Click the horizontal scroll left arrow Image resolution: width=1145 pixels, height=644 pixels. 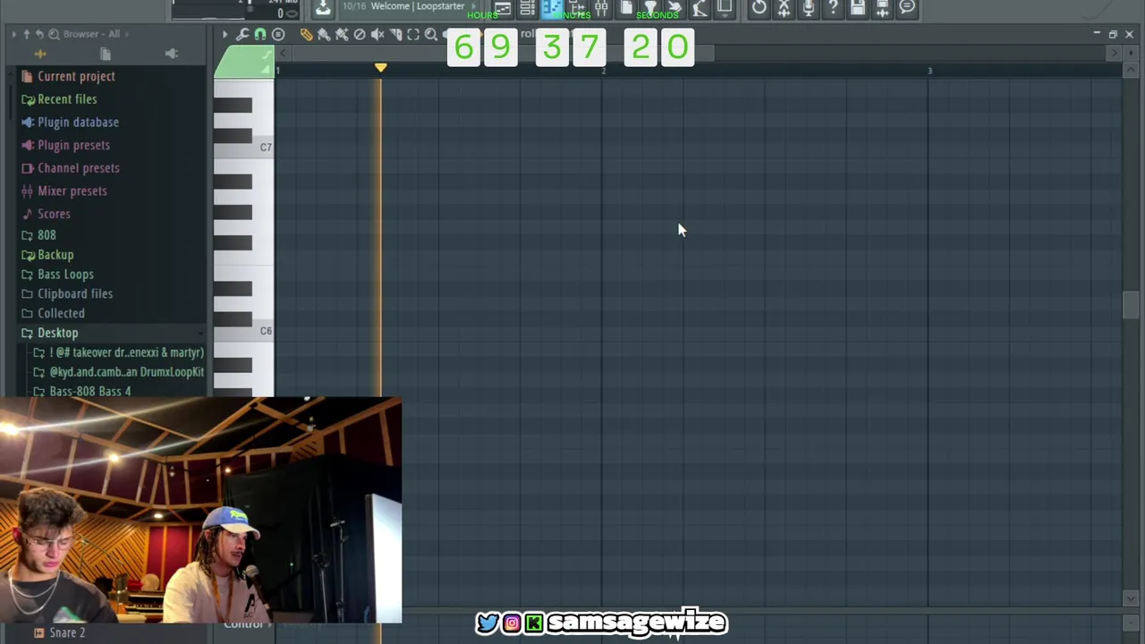point(284,54)
